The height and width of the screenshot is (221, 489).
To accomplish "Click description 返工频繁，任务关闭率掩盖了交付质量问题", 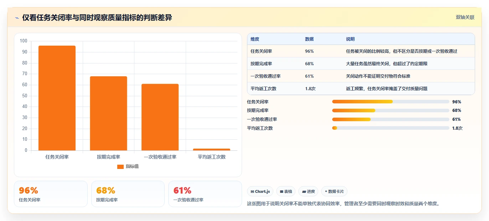I will point(387,89).
